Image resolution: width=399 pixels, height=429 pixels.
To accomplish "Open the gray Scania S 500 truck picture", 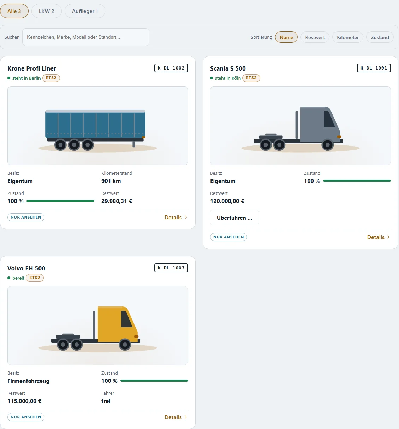I will tap(300, 126).
